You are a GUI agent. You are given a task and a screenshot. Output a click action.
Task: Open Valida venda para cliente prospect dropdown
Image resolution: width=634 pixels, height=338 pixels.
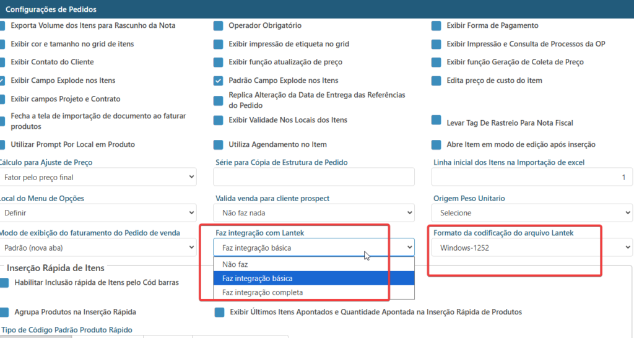313,213
